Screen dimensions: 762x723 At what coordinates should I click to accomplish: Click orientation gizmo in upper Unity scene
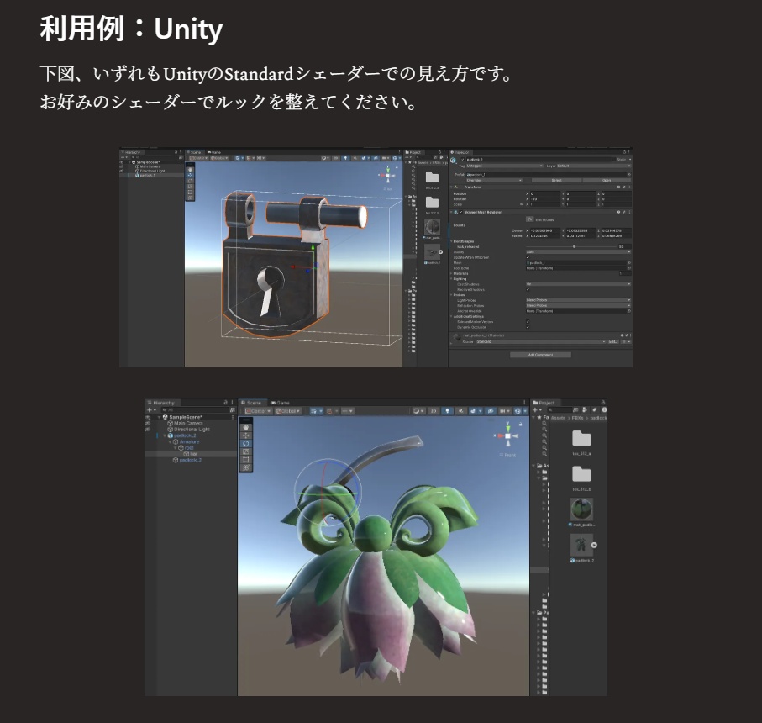click(x=388, y=176)
